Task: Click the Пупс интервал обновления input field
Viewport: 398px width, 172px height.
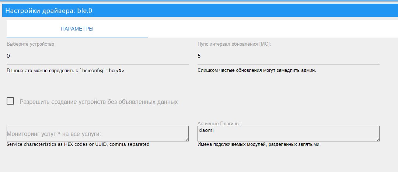Action: (288, 56)
